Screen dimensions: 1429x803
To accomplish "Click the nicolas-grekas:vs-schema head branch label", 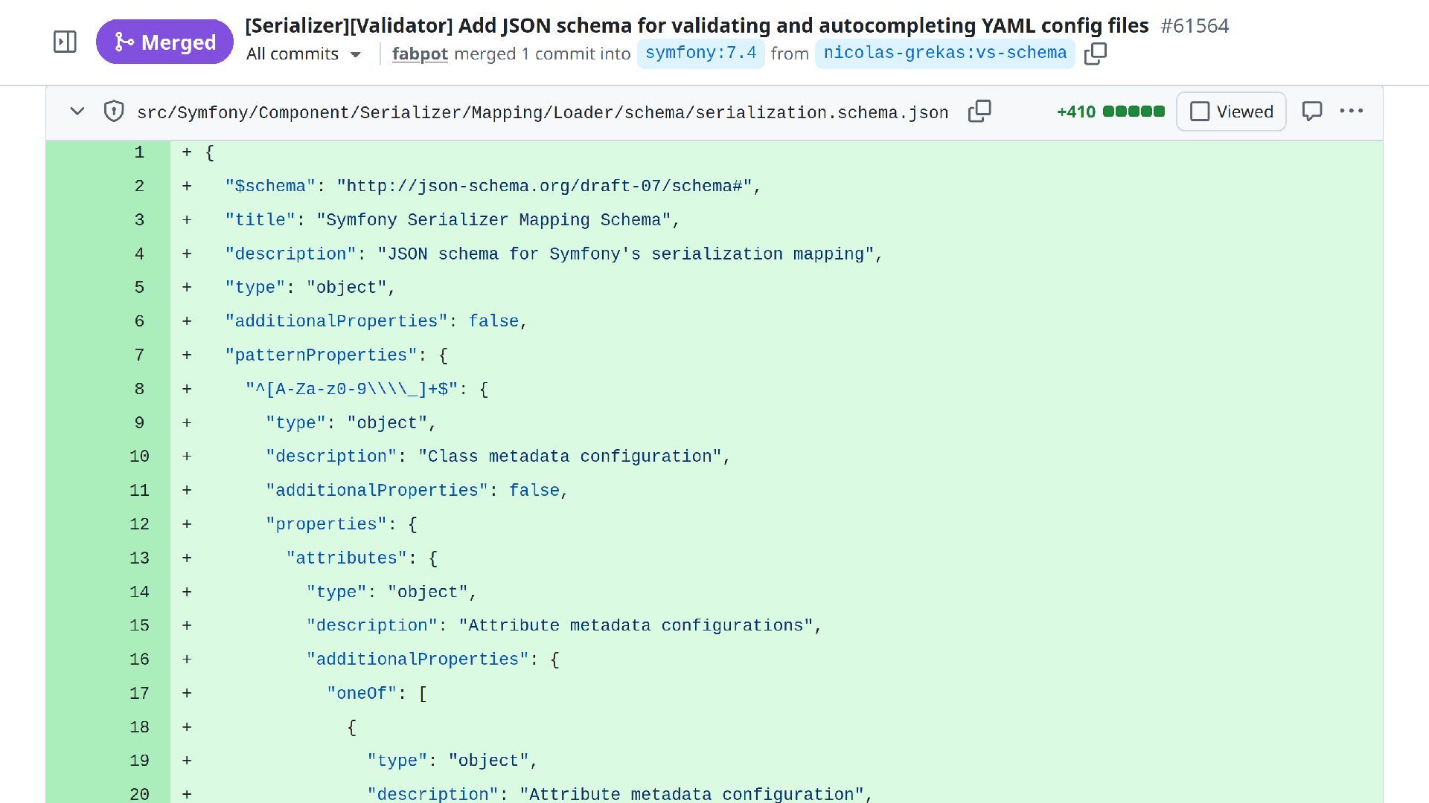I will (x=944, y=54).
